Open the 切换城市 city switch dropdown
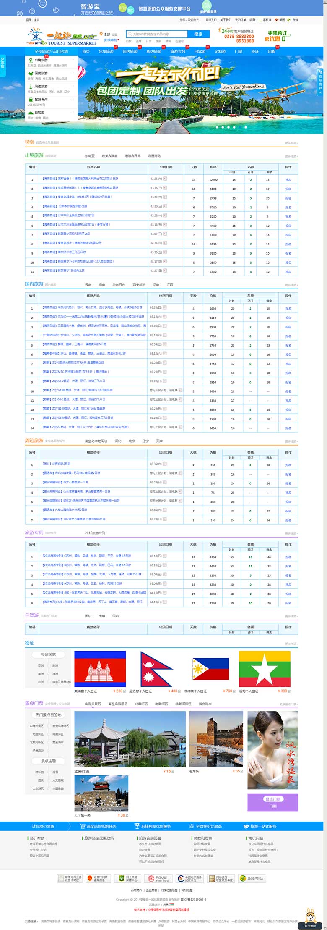 [x=112, y=40]
